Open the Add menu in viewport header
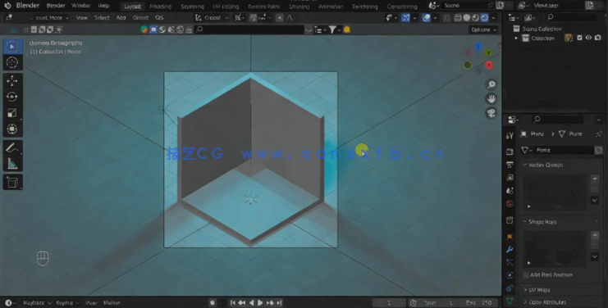This screenshot has height=308, width=608. 121,18
